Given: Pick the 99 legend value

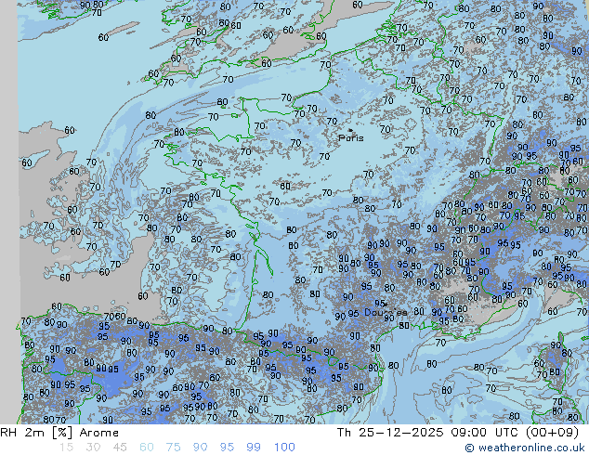Looking at the screenshot, I should 254,448.
